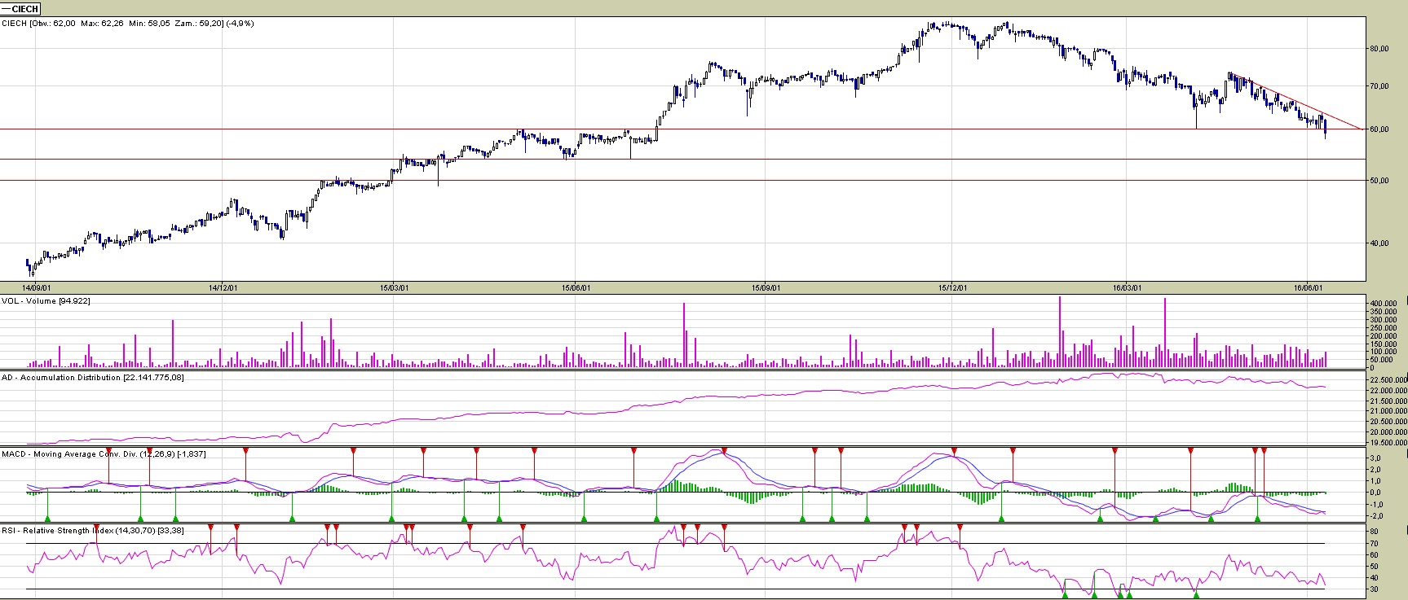Click the MACD indicator panel title
Screen dimensions: 1408x600
[104, 454]
